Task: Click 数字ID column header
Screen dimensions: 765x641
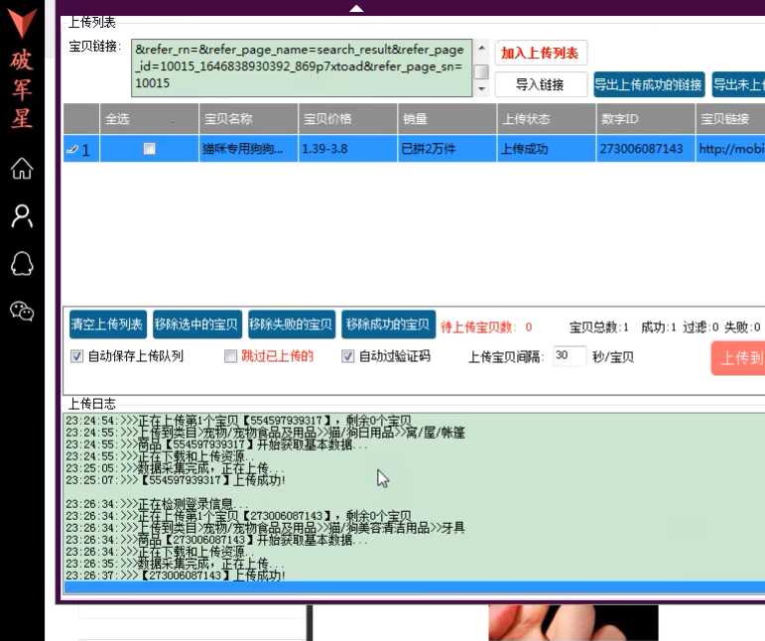Action: (646, 118)
